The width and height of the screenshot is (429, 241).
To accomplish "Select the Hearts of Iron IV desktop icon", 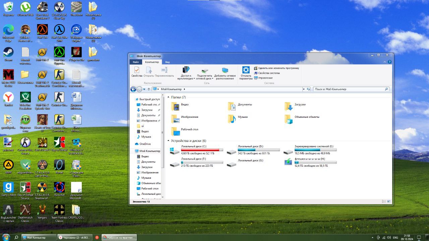I will (x=42, y=123).
